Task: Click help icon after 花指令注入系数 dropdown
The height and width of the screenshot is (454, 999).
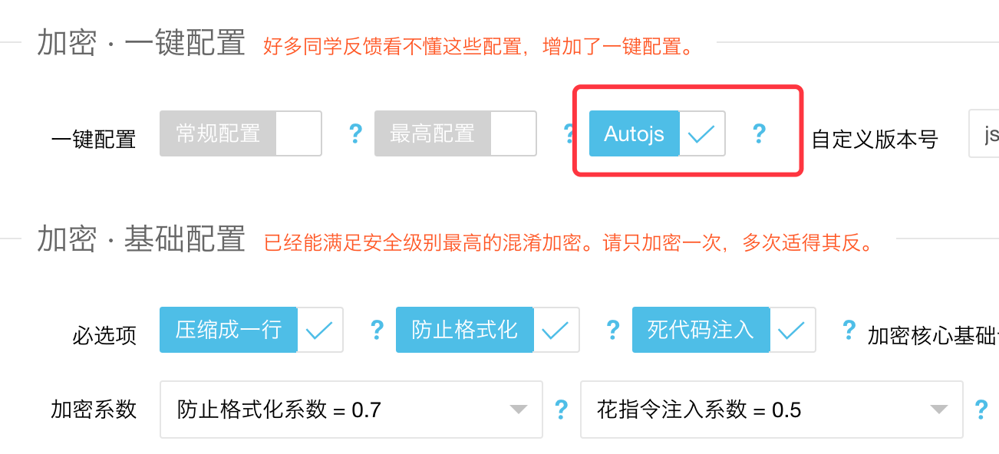Action: pos(981,410)
